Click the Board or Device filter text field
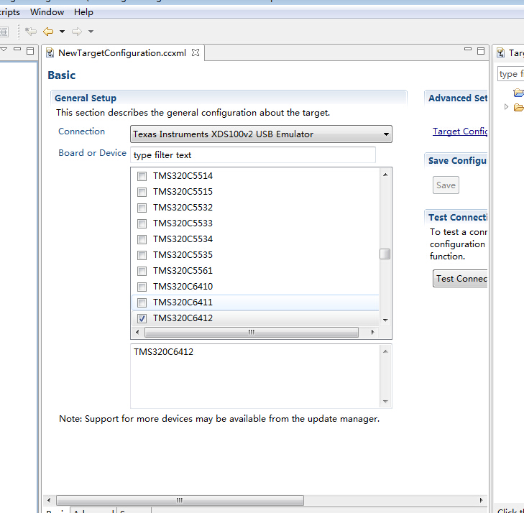Image resolution: width=524 pixels, height=513 pixels. pos(253,155)
